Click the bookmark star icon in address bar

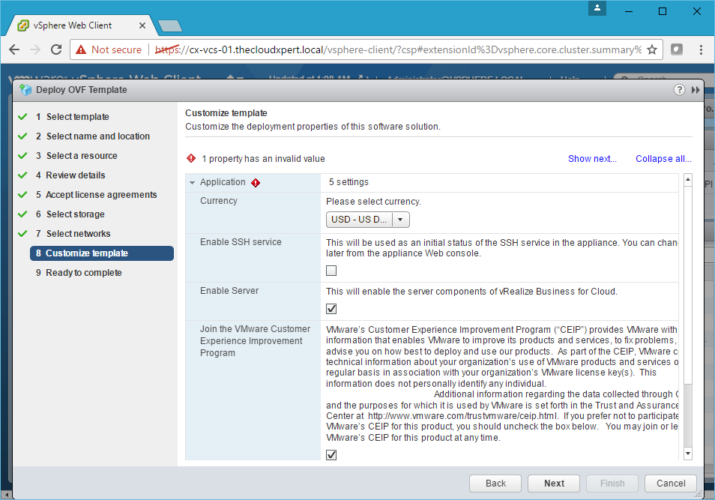click(652, 49)
